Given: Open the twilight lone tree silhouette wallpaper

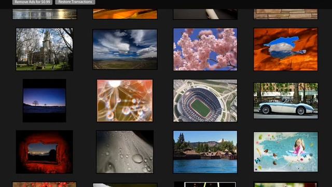Looking at the screenshot, I should 45,100.
